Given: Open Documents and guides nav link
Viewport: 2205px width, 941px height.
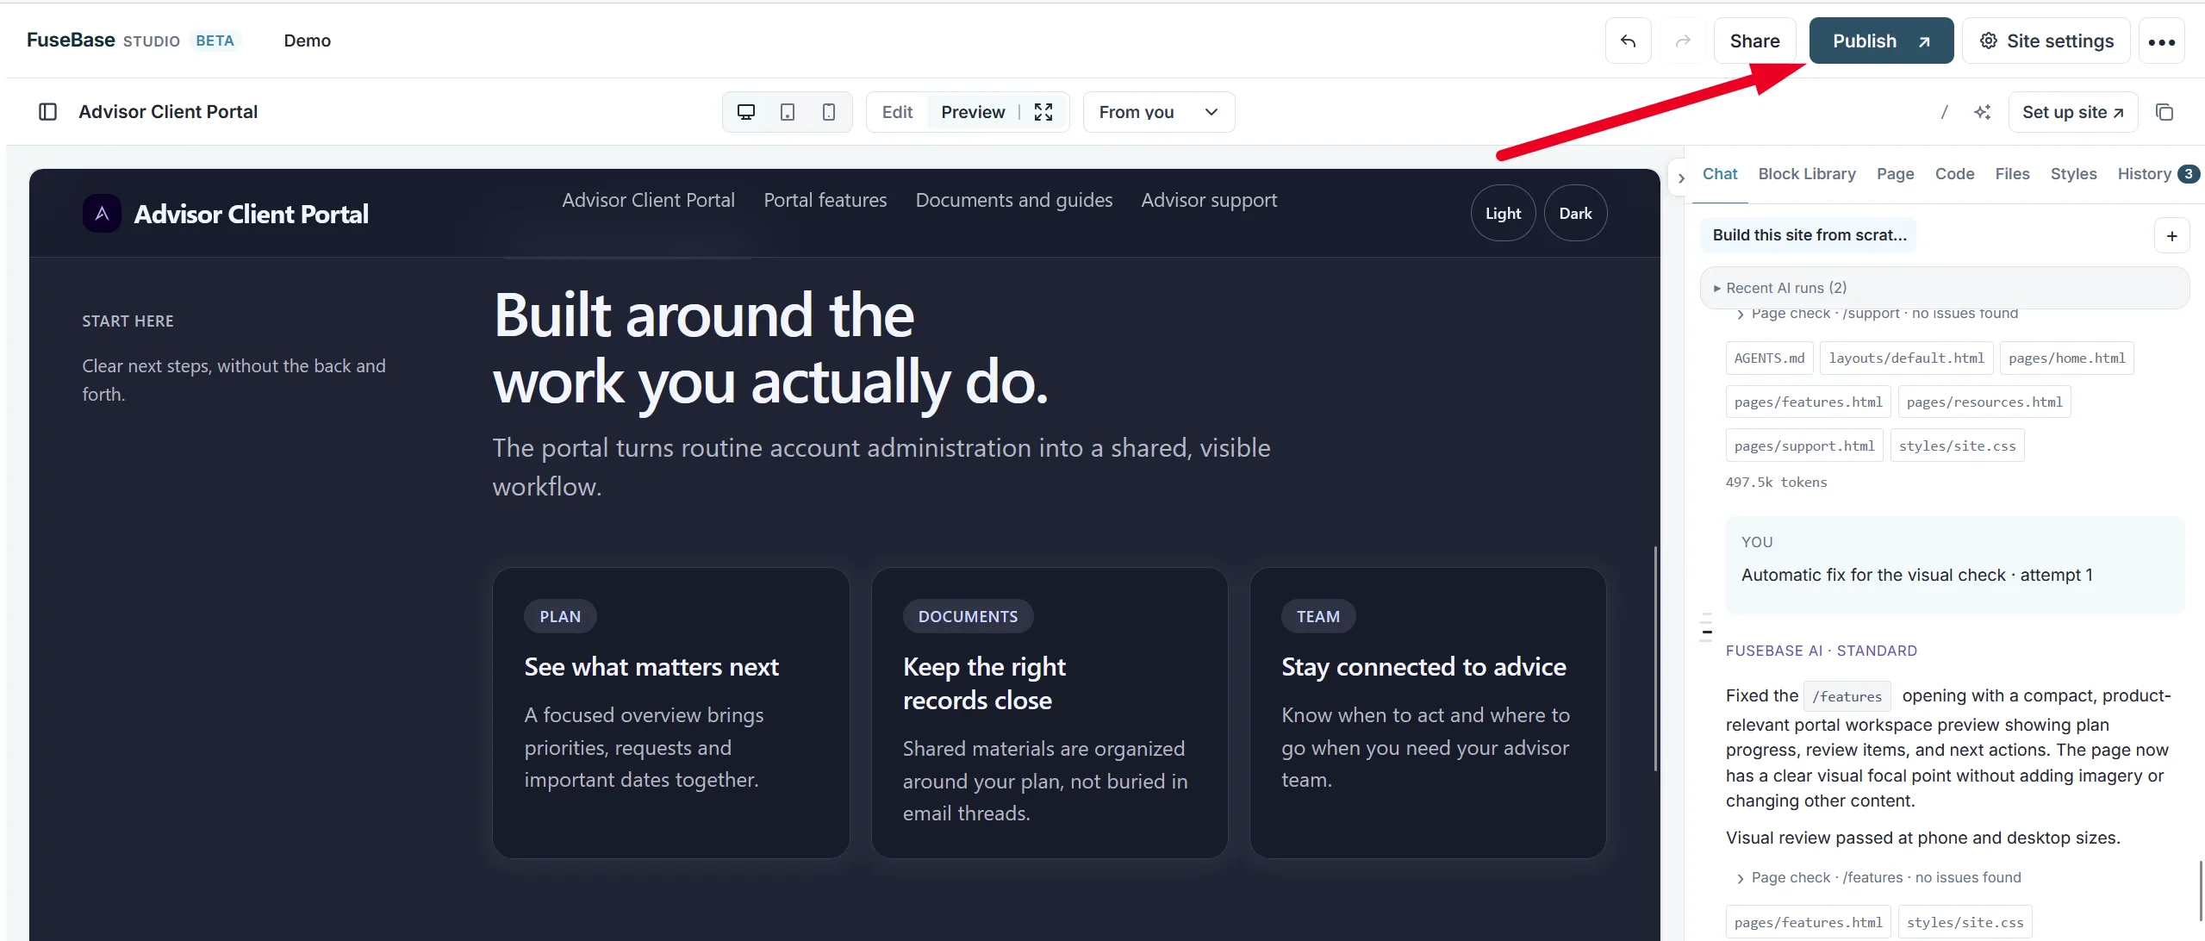Looking at the screenshot, I should [x=1013, y=200].
